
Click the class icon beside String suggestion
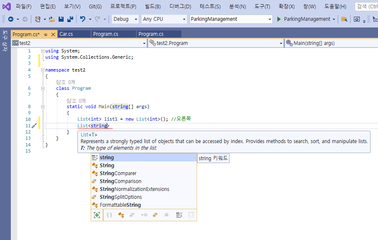pyautogui.click(x=95, y=166)
